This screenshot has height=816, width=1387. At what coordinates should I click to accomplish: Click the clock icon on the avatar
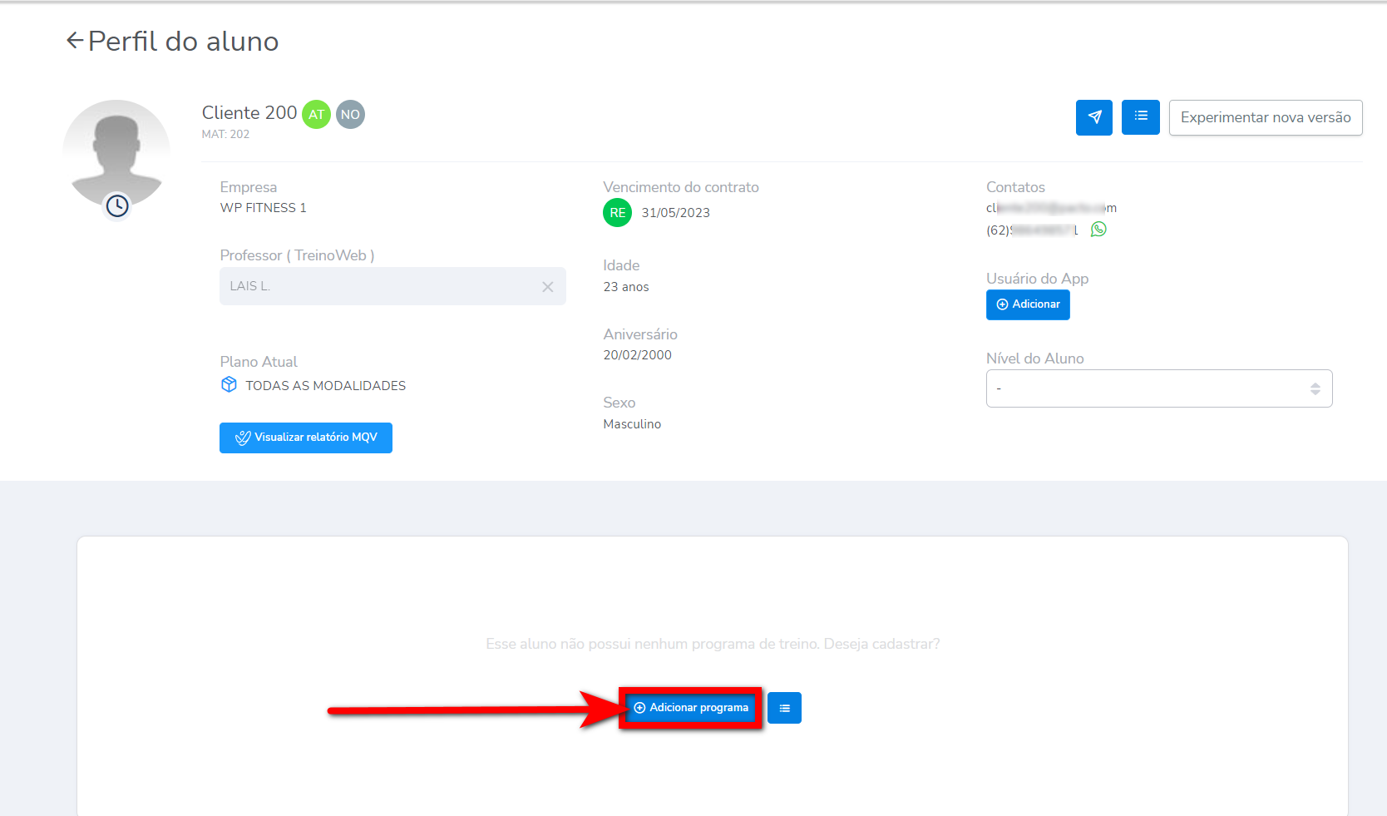click(117, 205)
